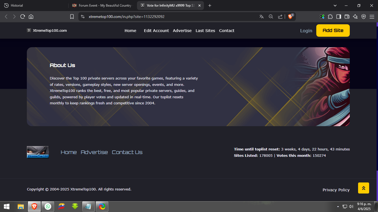The image size is (378, 212).
Task: Open the browser home page icon
Action: tap(31, 17)
